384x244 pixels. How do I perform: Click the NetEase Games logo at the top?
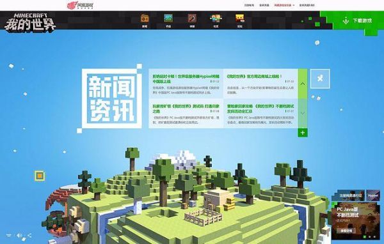click(x=81, y=5)
